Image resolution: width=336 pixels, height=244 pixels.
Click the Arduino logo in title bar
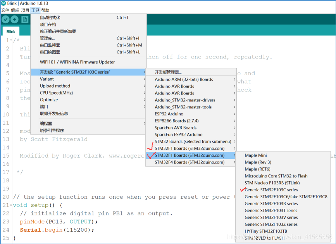(x=3, y=3)
